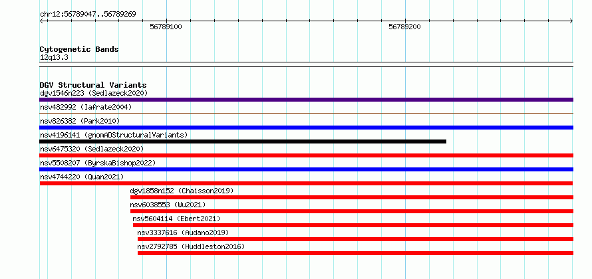Select the red nsv6475320 variant bar

(306, 155)
